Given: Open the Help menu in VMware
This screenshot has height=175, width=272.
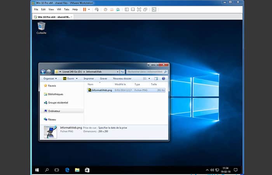Looking at the screenshot, I should [x=75, y=10].
